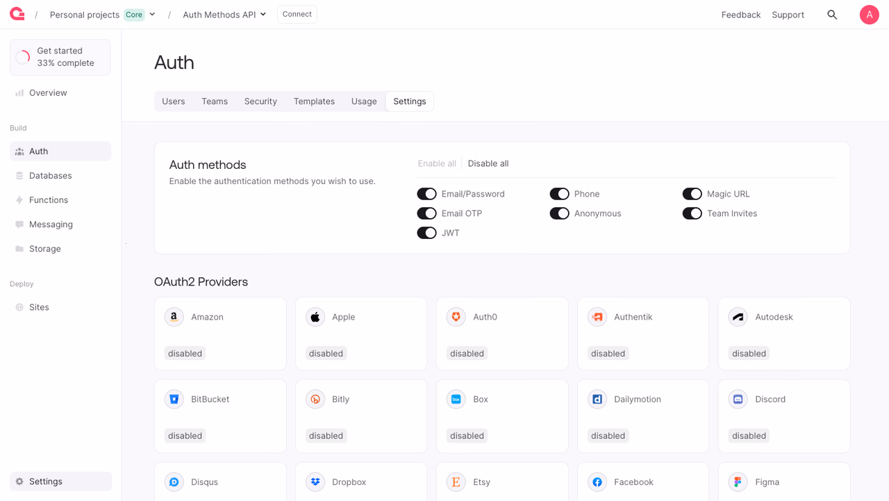Image resolution: width=889 pixels, height=501 pixels.
Task: Toggle the Magic URL auth method
Action: tap(692, 194)
